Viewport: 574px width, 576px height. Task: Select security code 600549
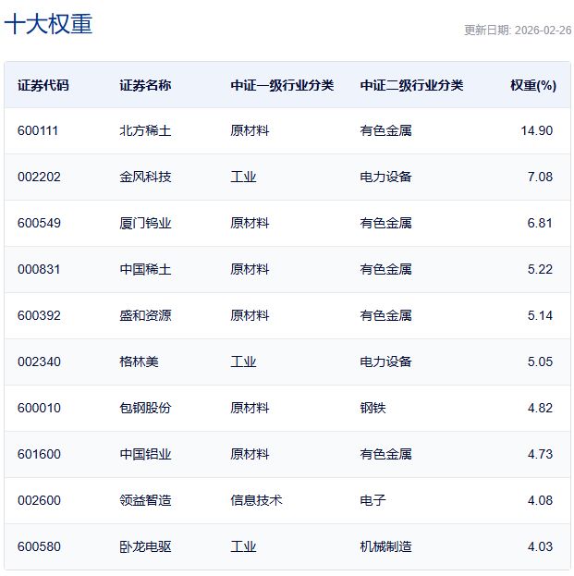[39, 223]
